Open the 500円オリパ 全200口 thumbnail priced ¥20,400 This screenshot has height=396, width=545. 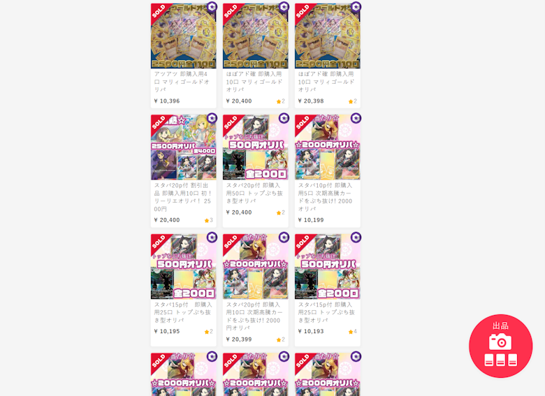256,147
